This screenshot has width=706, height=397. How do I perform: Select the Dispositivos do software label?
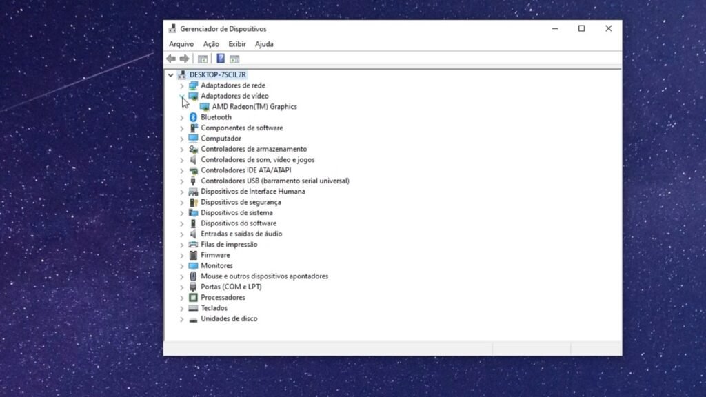click(x=239, y=223)
